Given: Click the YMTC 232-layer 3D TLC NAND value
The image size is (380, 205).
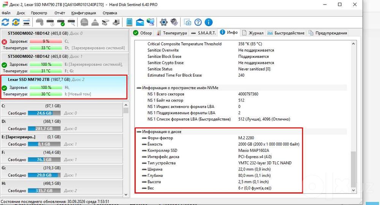Looking at the screenshot, I should (265, 163).
